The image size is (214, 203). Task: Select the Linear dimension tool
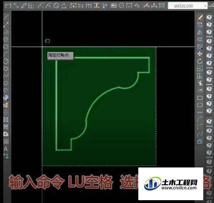pos(8,6)
